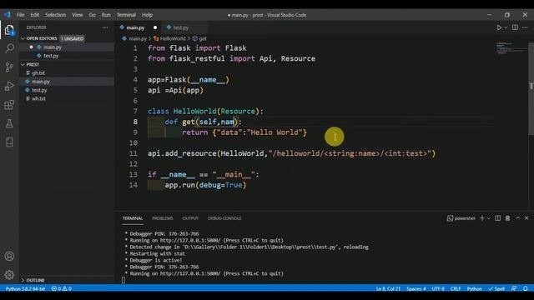Click the VS Code logo icon
The width and height of the screenshot is (534, 300).
[8, 15]
